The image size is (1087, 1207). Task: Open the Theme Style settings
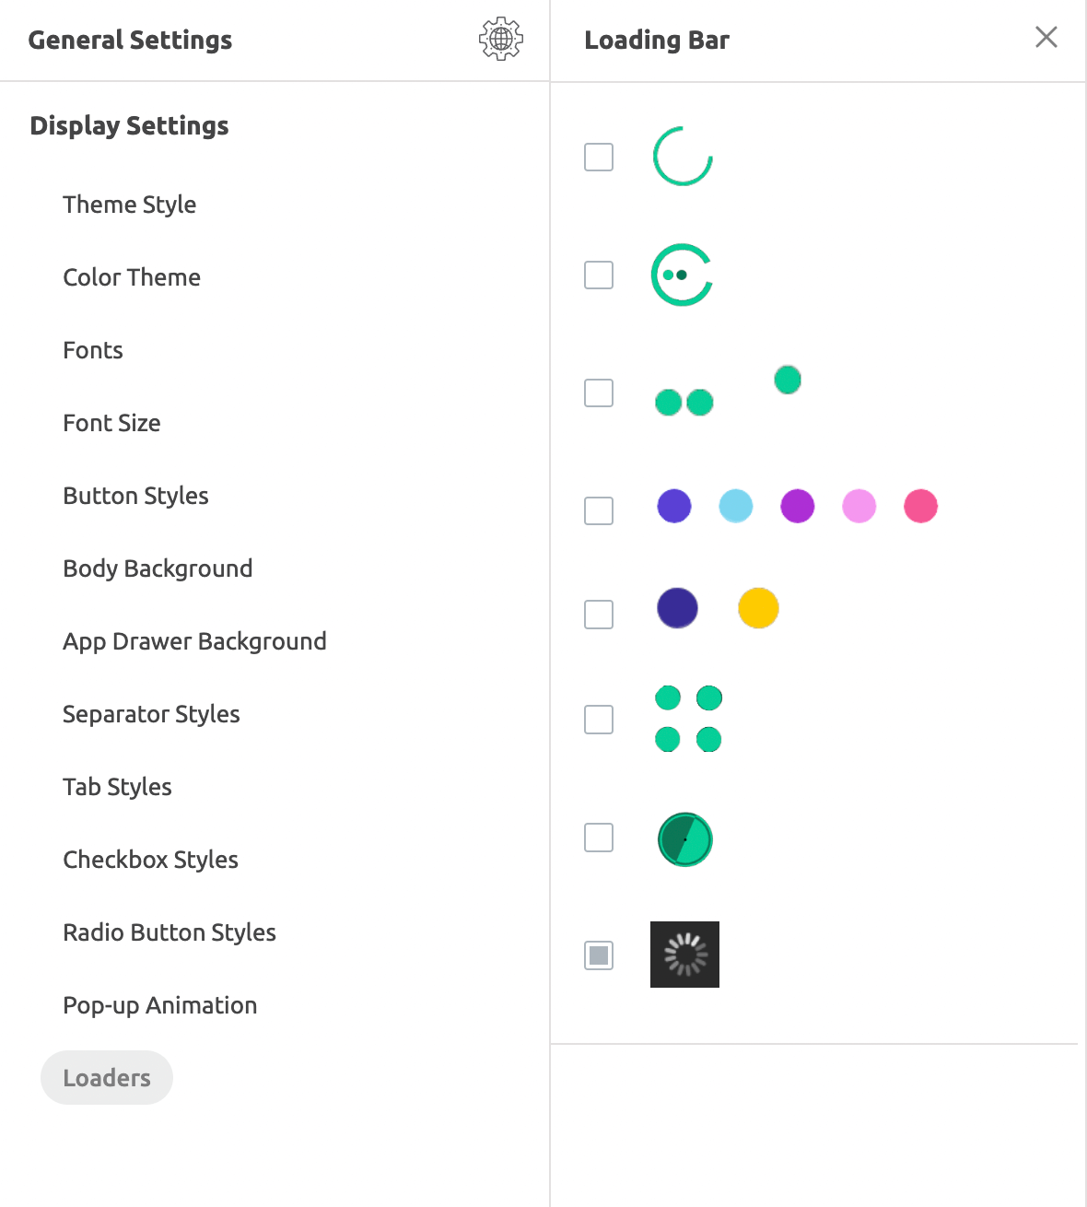pyautogui.click(x=130, y=205)
